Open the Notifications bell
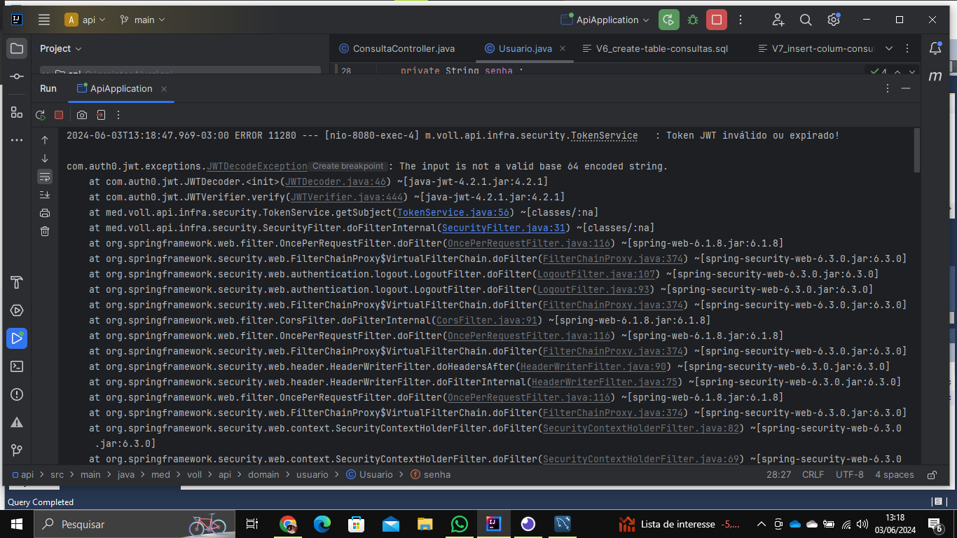This screenshot has width=957, height=538. tap(935, 48)
